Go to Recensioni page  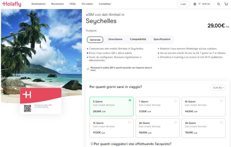pos(57,4)
